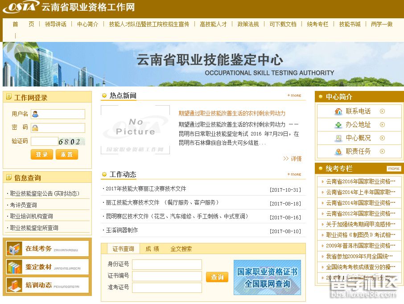The image size is (404, 304).
Task: Click the house icon beside 联系电话
Action: [x=338, y=111]
